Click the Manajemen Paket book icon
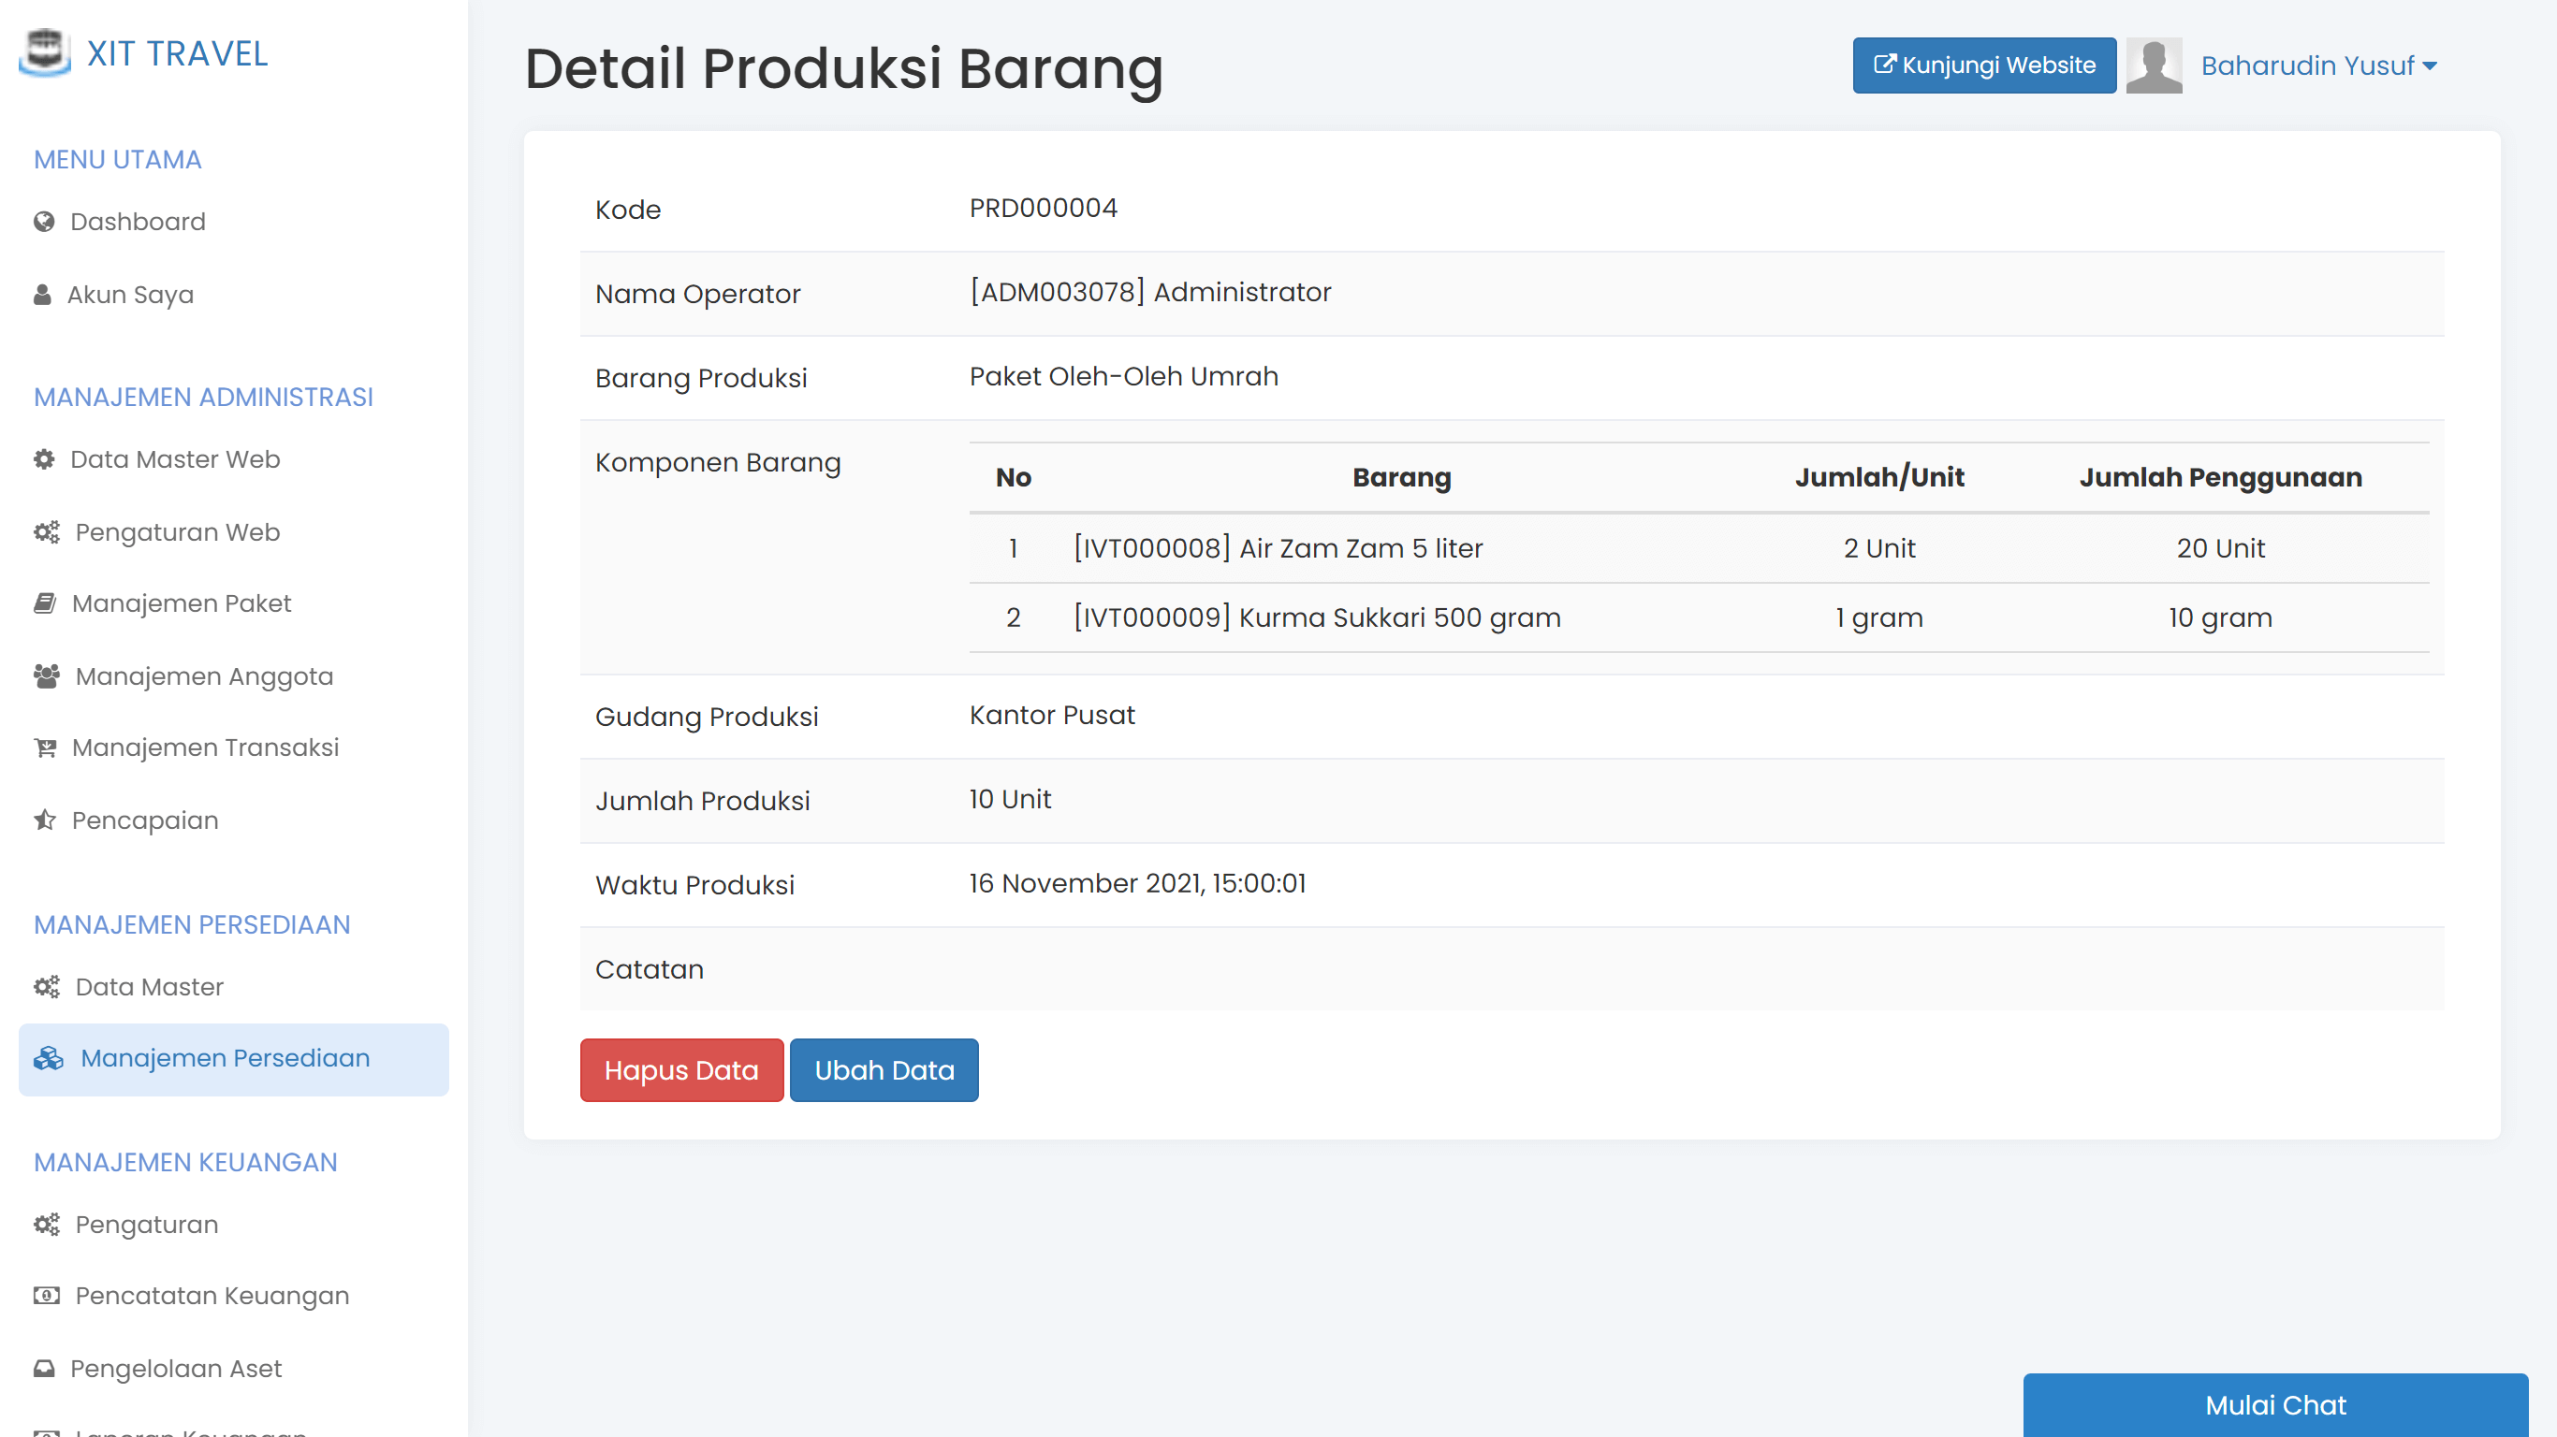Screen dimensions: 2557x1437 pyautogui.click(x=44, y=603)
